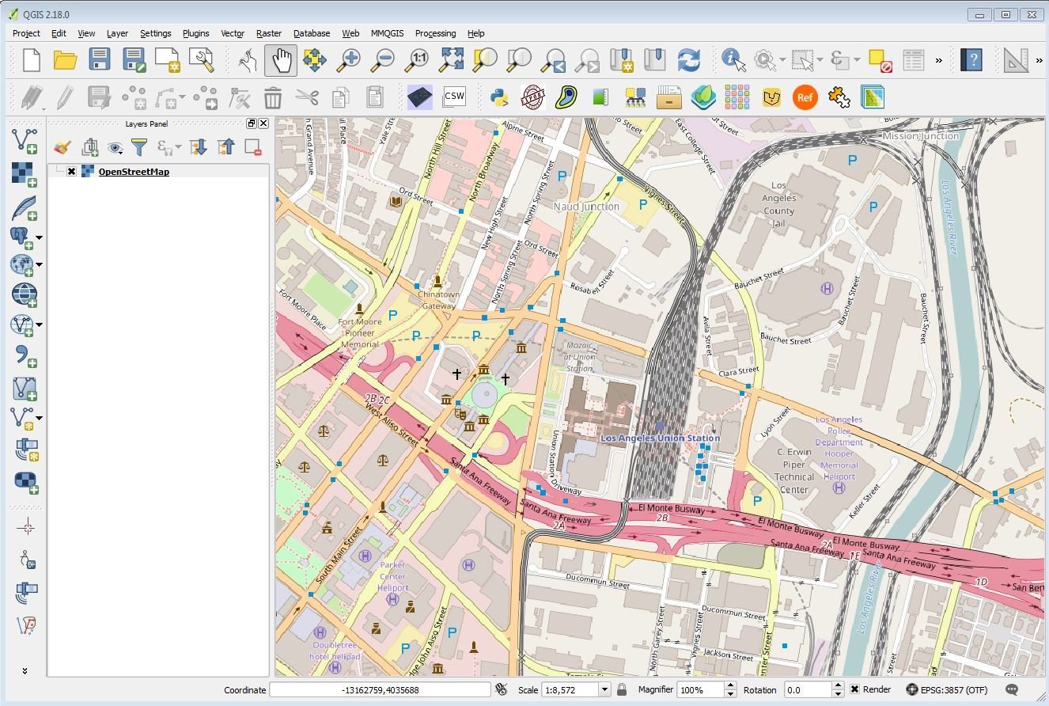Open filter legend by expression dropdown
The width and height of the screenshot is (1049, 706).
point(178,147)
